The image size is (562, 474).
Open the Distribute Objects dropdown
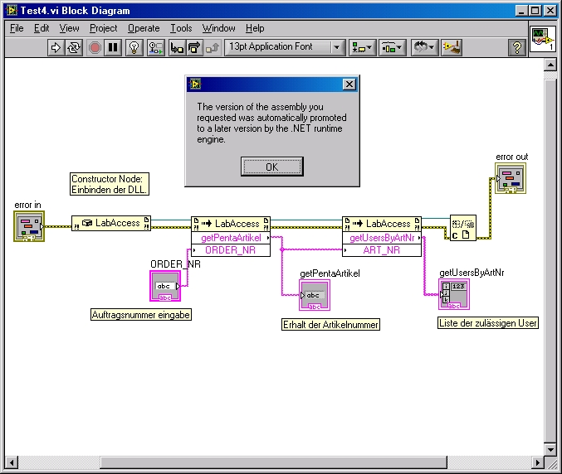[x=392, y=47]
